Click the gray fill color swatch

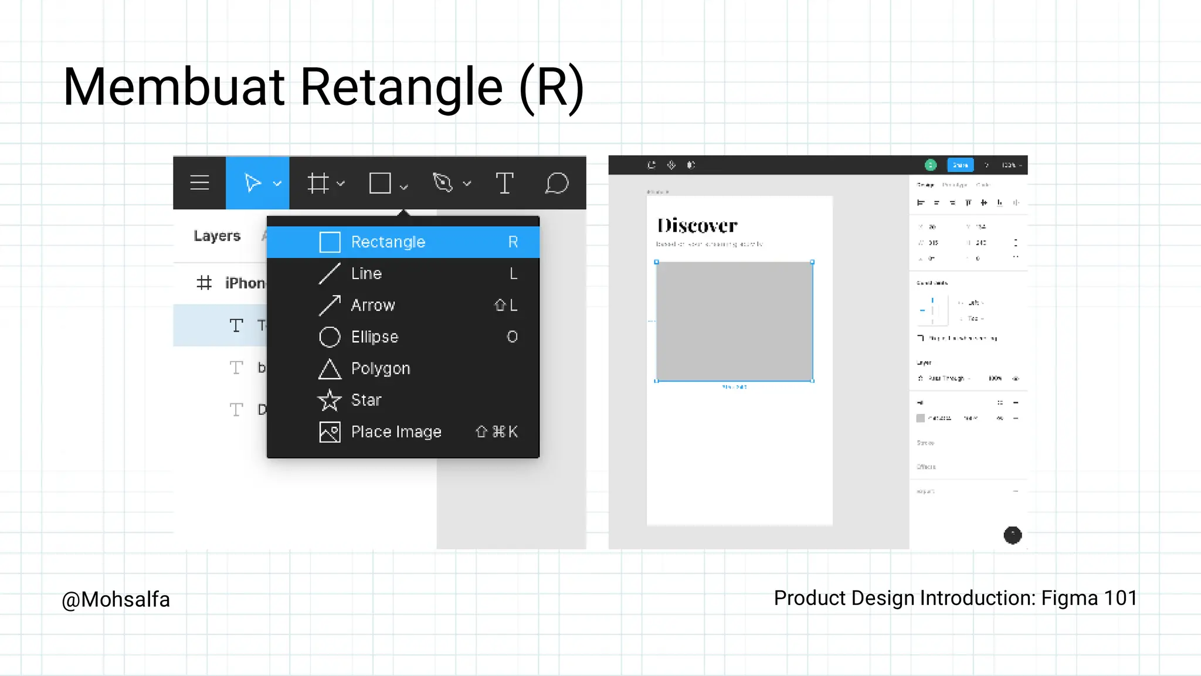click(x=921, y=418)
